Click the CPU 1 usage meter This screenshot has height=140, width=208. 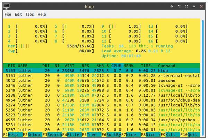pyautogui.click(x=28, y=26)
